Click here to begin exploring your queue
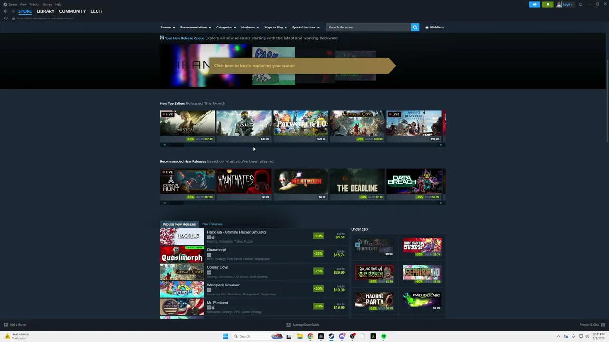This screenshot has width=609, height=342. coord(302,66)
